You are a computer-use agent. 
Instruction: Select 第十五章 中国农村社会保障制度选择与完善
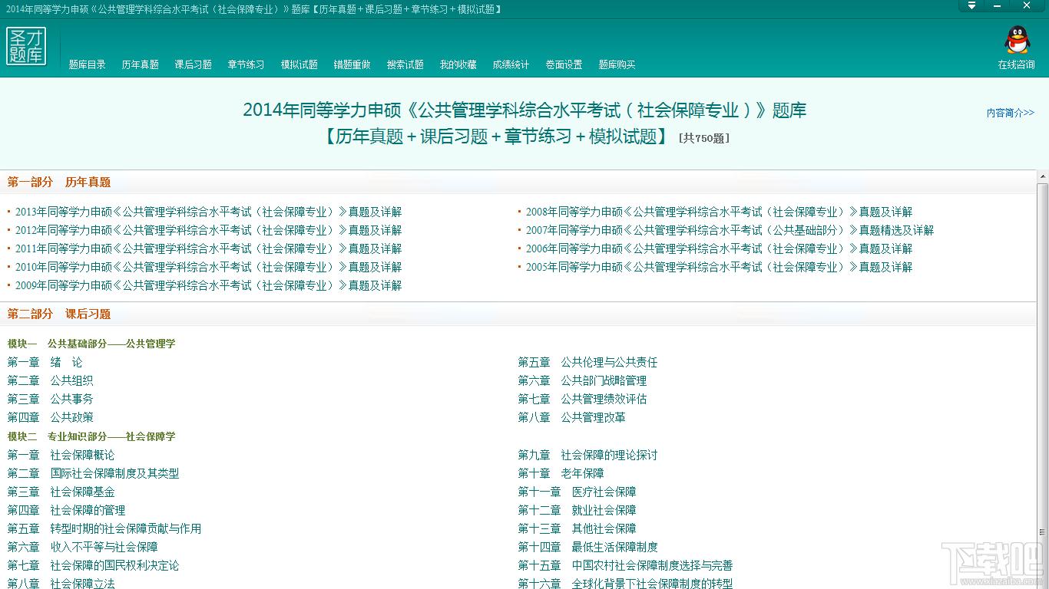pyautogui.click(x=626, y=566)
